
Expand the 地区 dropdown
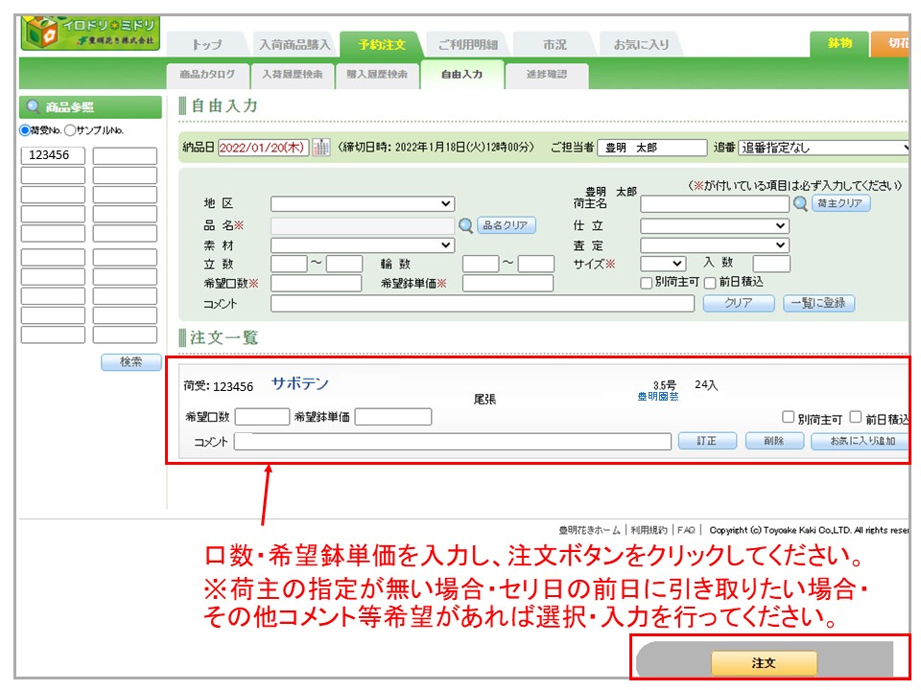[362, 203]
